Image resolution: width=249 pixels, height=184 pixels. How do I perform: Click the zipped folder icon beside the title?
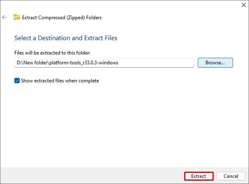pos(17,17)
